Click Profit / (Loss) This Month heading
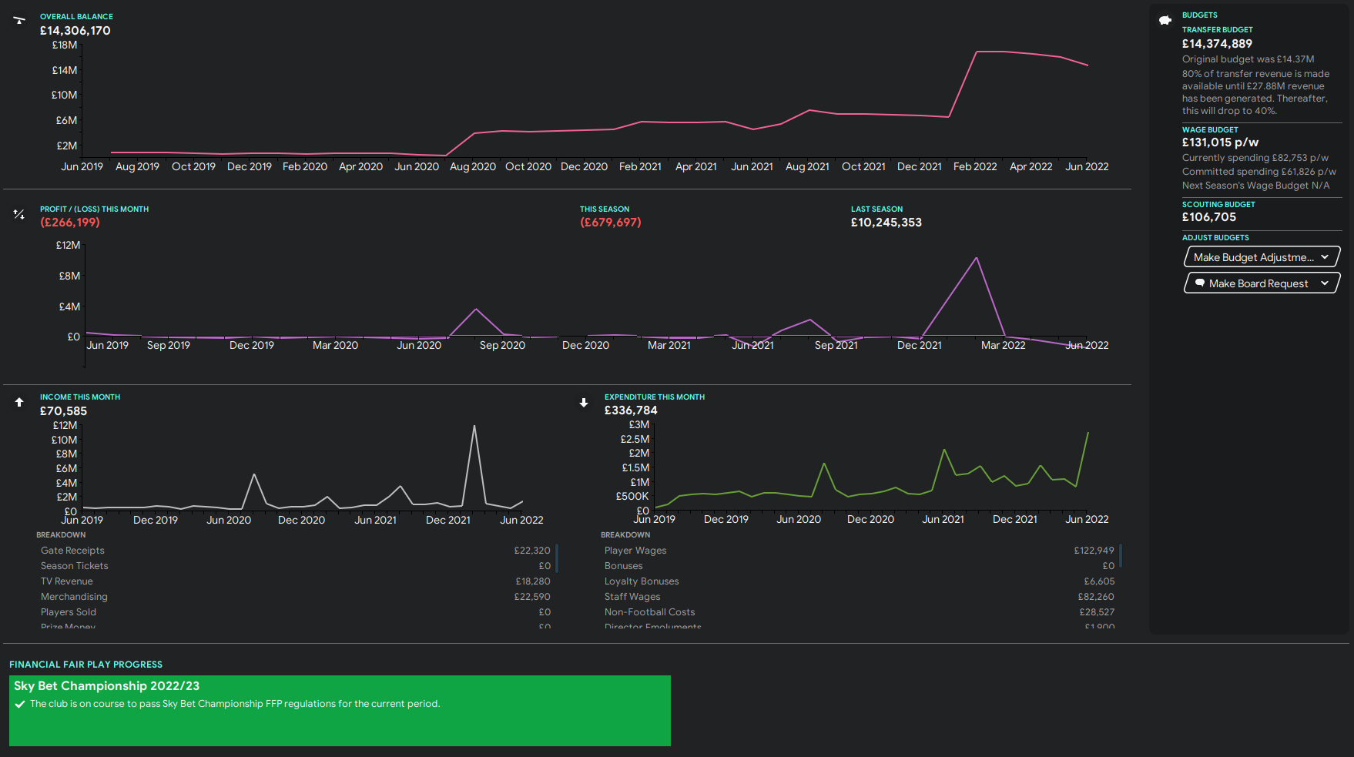 point(94,209)
